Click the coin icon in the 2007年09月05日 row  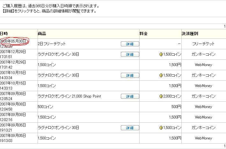pos(161,128)
